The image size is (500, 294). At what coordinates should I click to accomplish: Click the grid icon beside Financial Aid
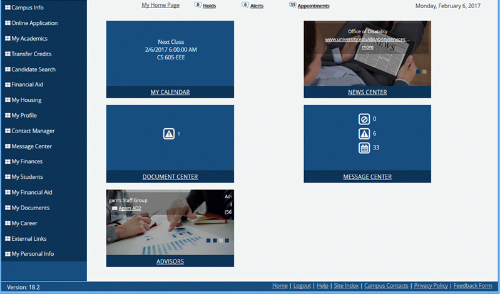8,84
